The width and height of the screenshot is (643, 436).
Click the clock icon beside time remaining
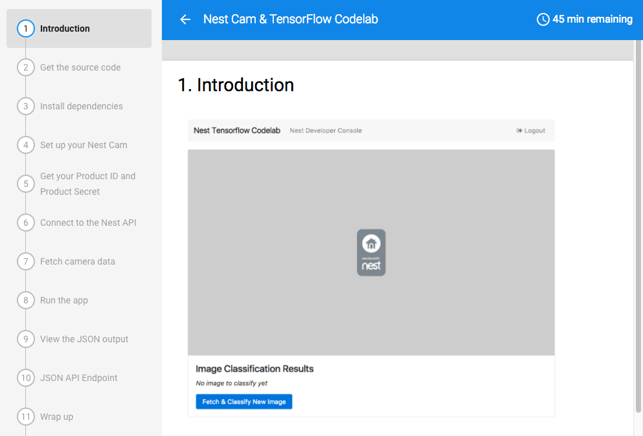(543, 19)
